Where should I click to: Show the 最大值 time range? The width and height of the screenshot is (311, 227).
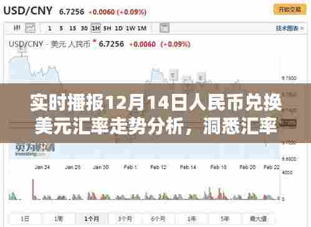coord(258,219)
